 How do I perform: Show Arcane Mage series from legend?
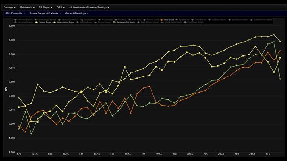pos(105,20)
